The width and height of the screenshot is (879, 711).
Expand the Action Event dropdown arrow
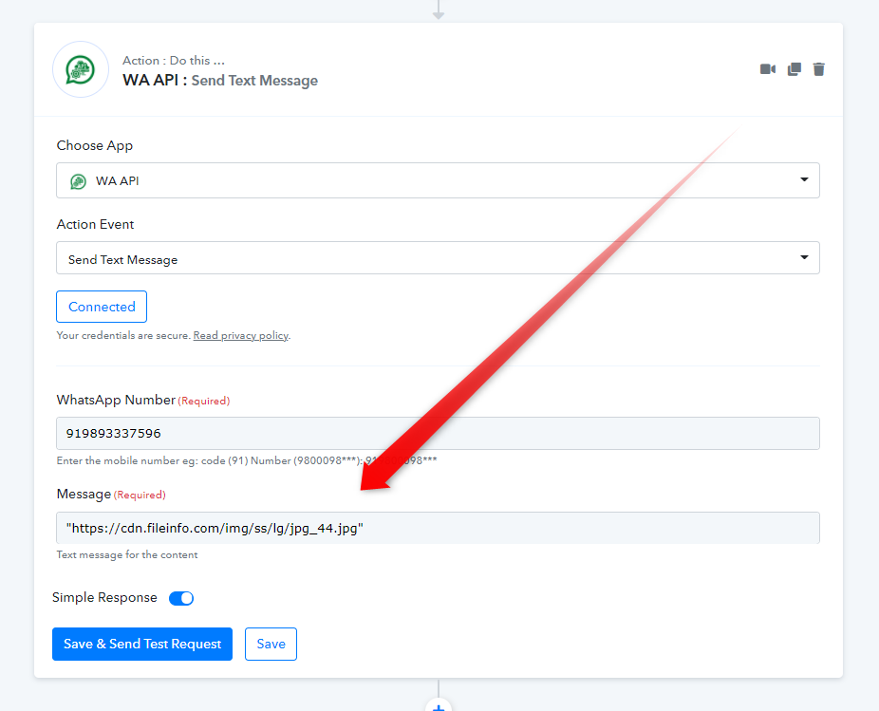(x=804, y=257)
